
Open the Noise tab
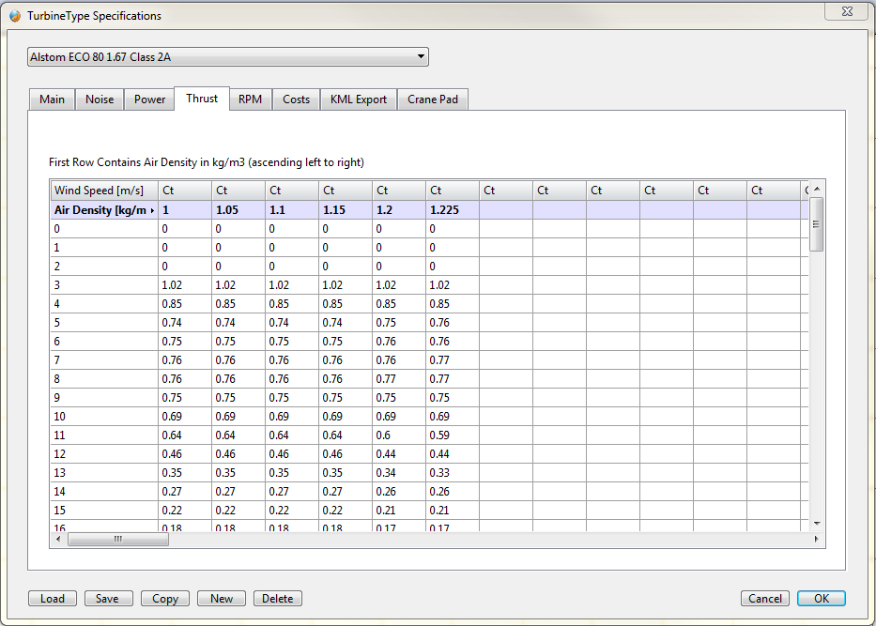[100, 99]
